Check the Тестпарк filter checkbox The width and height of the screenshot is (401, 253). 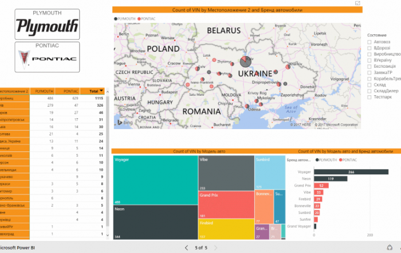click(369, 97)
